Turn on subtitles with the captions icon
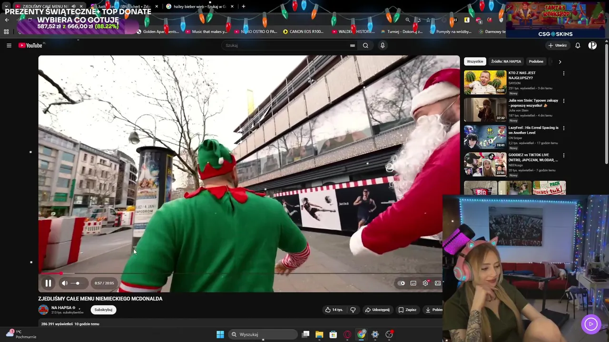Image resolution: width=609 pixels, height=342 pixels. click(413, 283)
